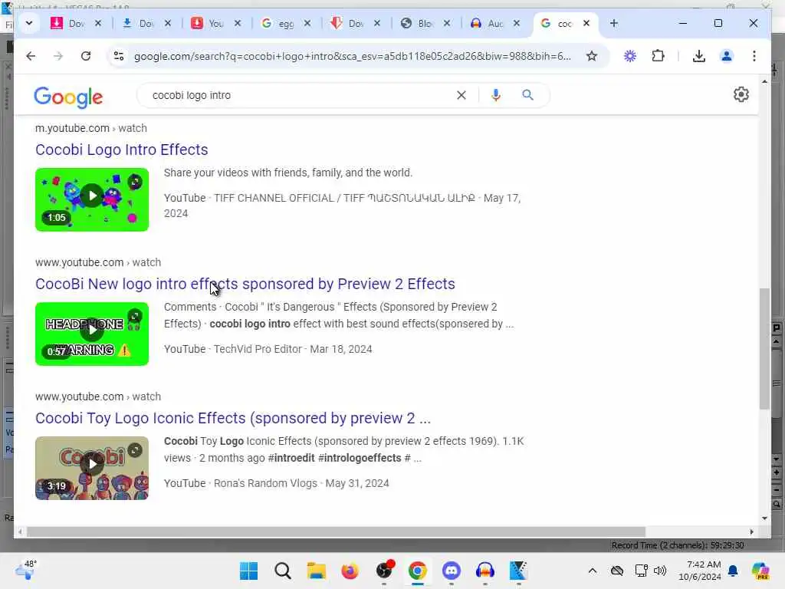Close the 'You' tab
Image resolution: width=785 pixels, height=589 pixels.
[238, 23]
